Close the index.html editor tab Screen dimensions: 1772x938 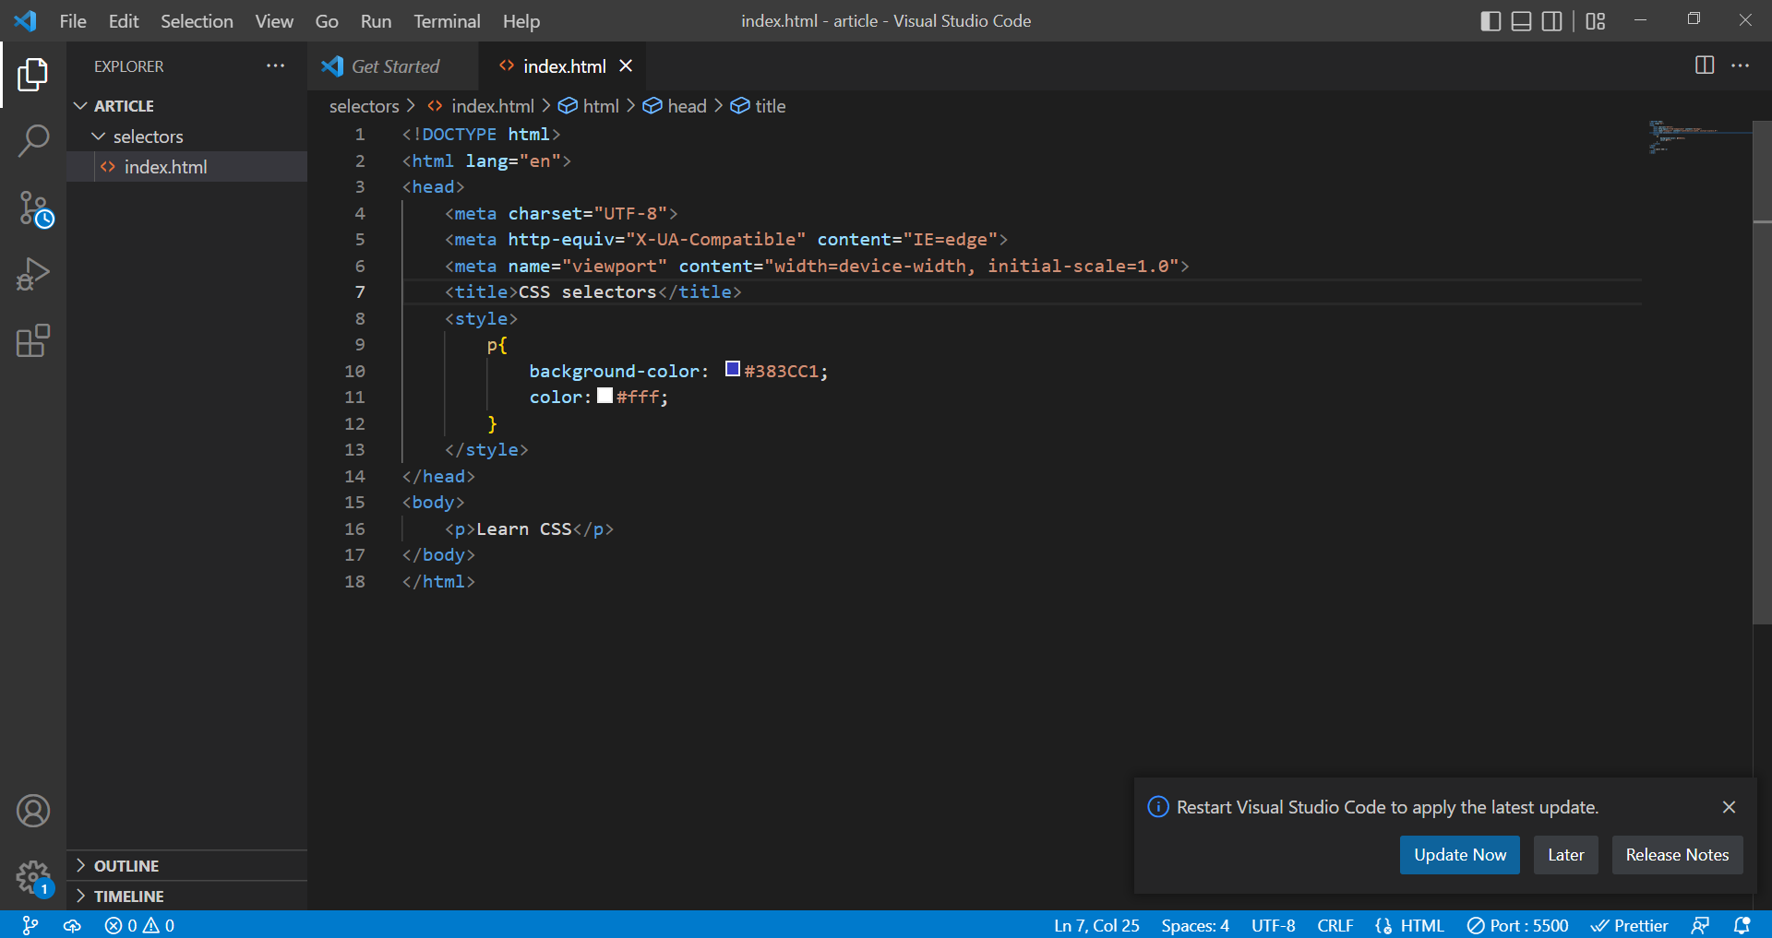click(626, 65)
